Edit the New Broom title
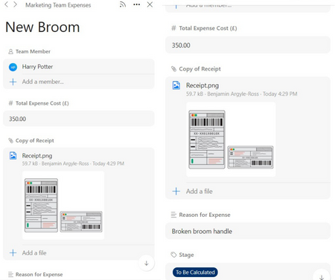 coord(42,27)
